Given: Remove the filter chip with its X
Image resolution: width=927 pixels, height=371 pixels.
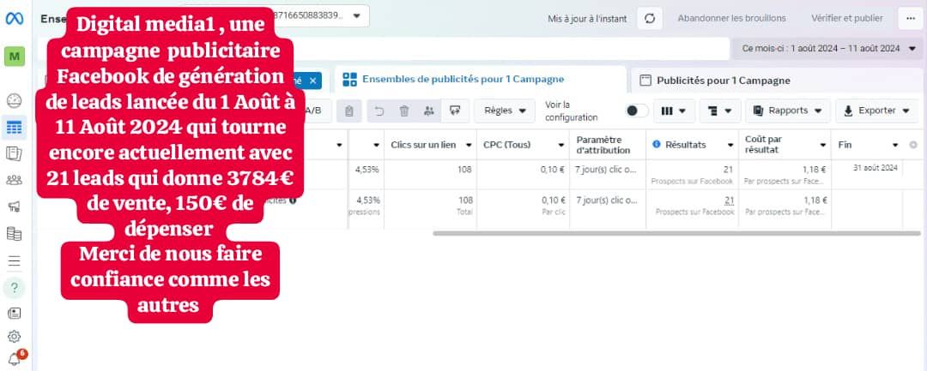Looking at the screenshot, I should pyautogui.click(x=312, y=81).
